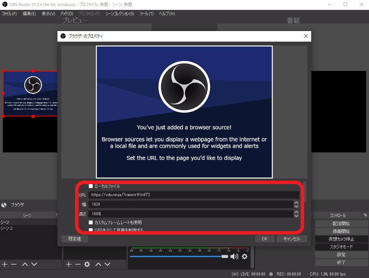
Task: Click OBS logo in main window title bar
Action: coord(5,4)
